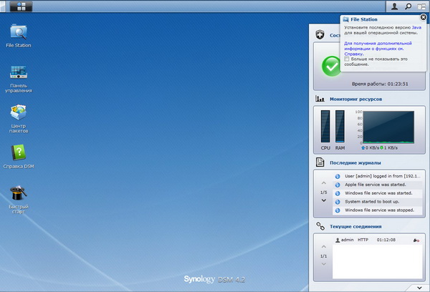Close the File Station notification popup

tap(423, 17)
